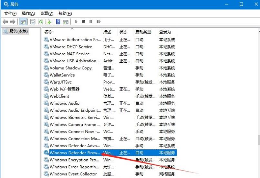The image size is (260, 178).
Task: Restart the service with restart icon
Action: [99, 22]
